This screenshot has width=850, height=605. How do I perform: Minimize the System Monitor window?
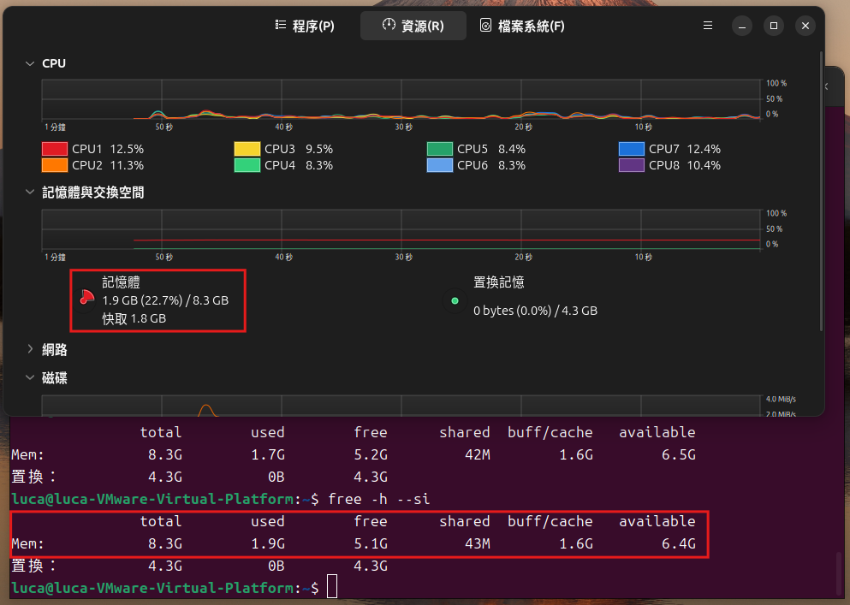pos(741,26)
